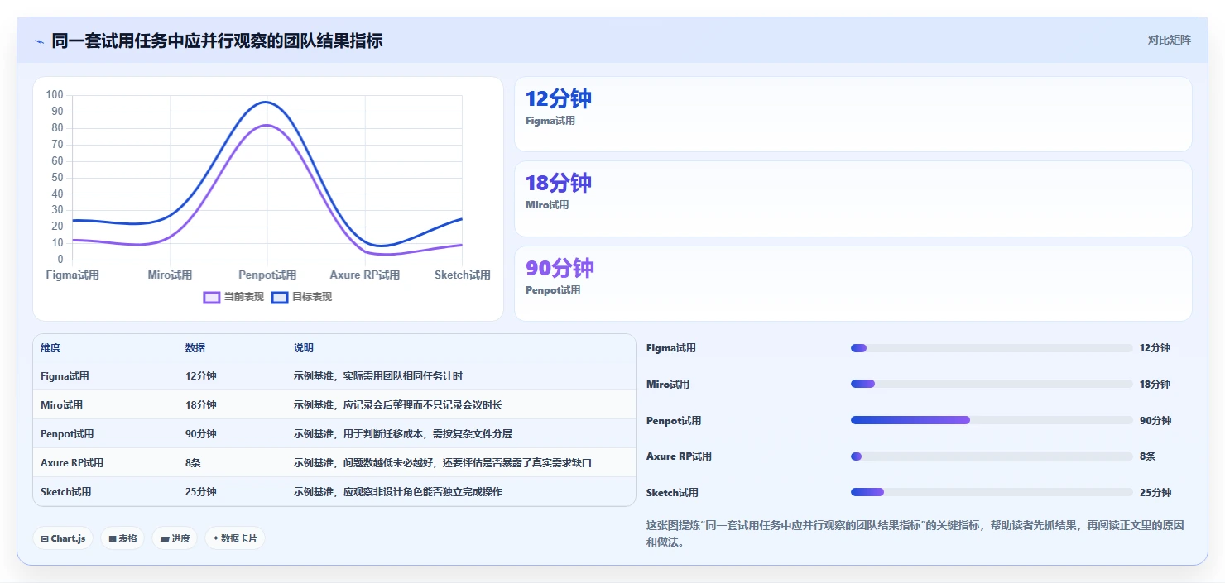Click the 维度 column header in the table
This screenshot has width=1225, height=583.
(50, 348)
